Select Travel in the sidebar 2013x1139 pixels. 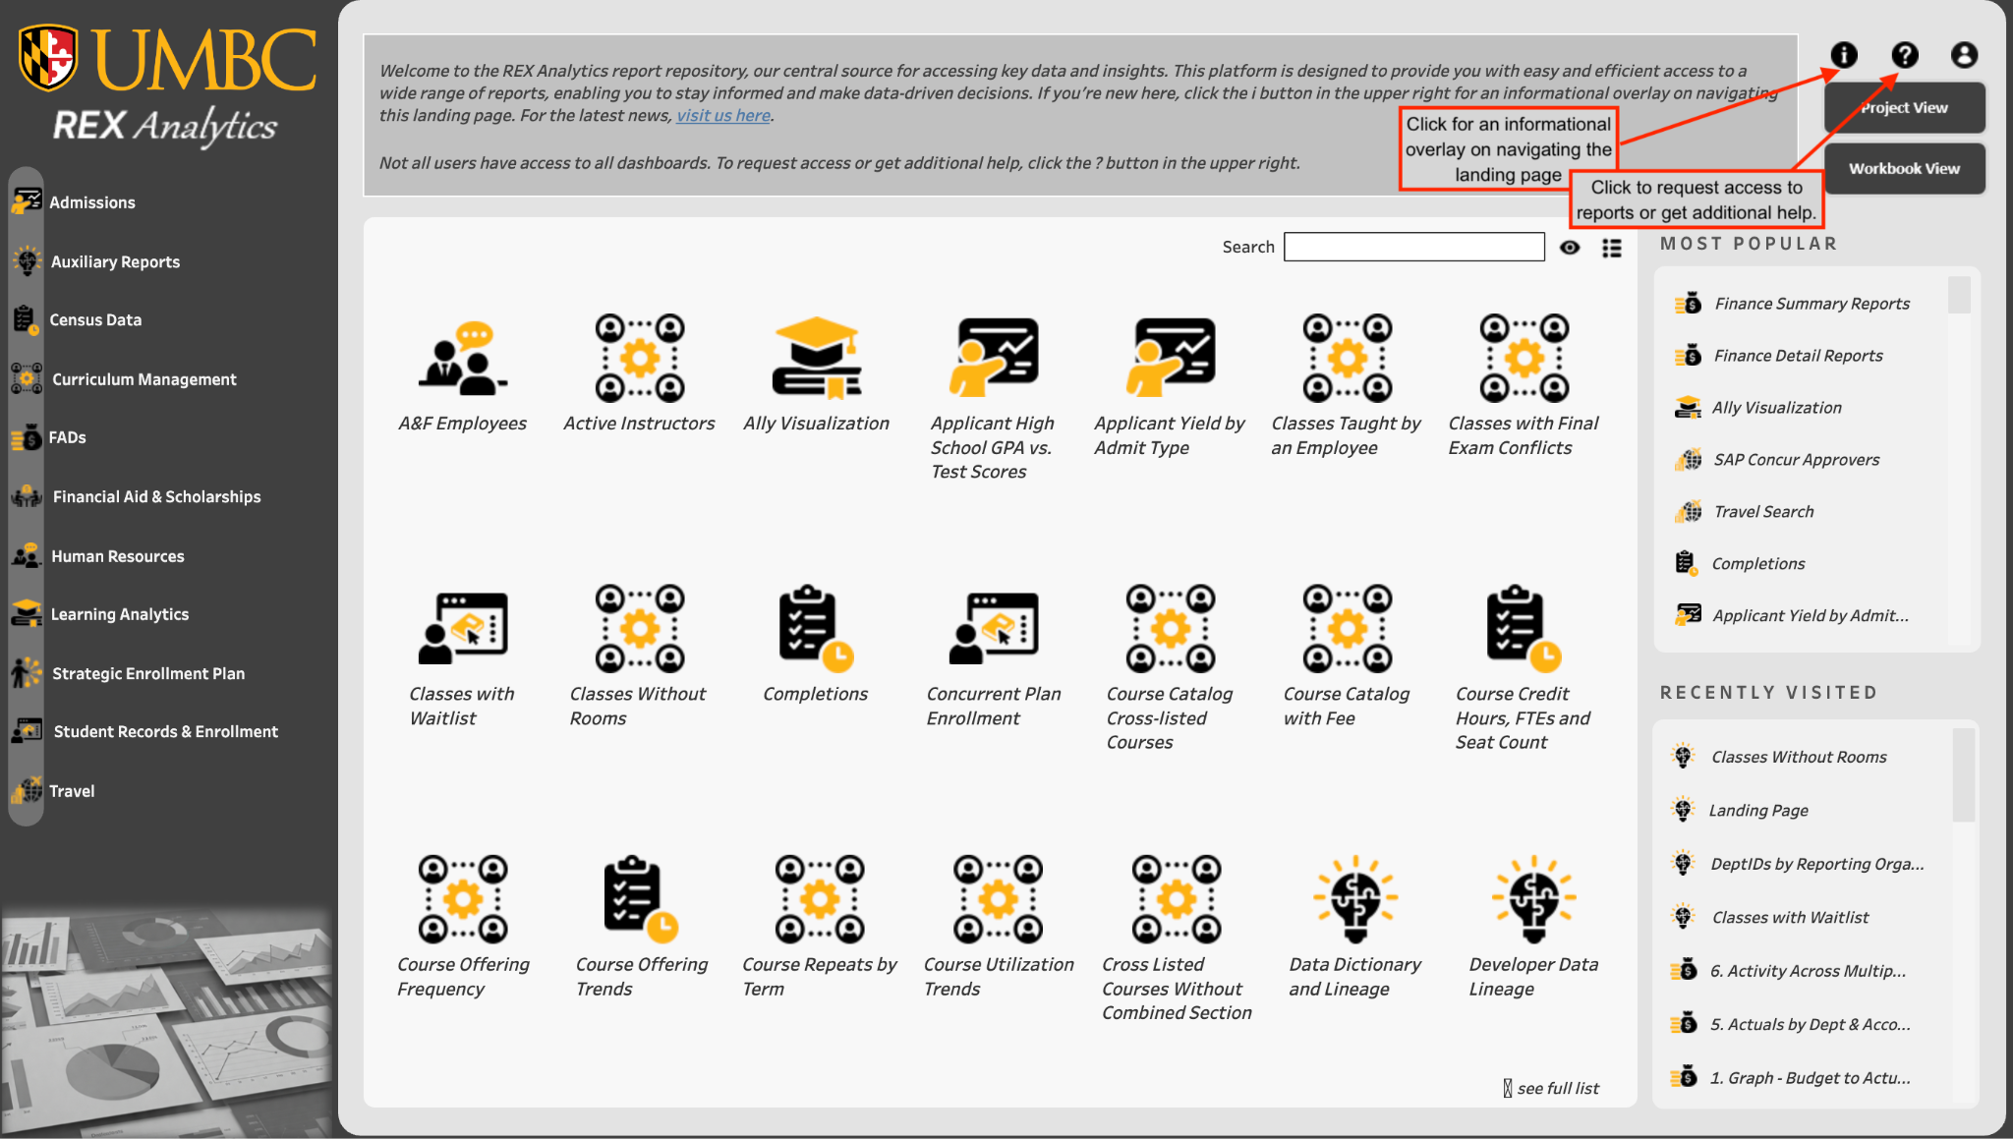(73, 791)
